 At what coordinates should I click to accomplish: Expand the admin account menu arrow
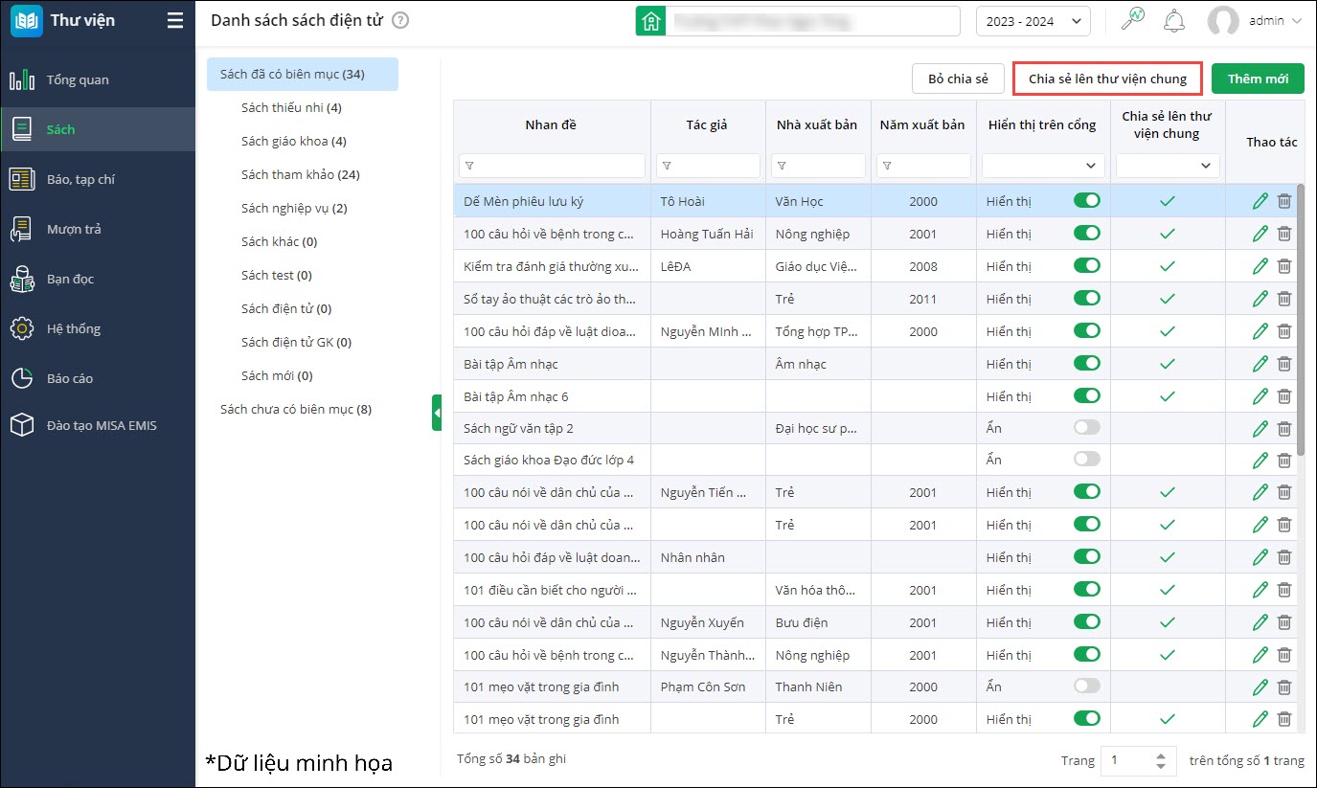pos(1297,21)
